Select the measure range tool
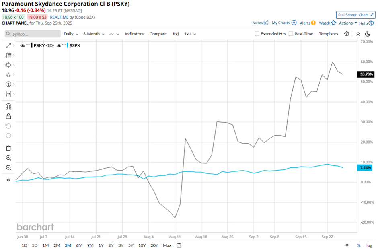The width and height of the screenshot is (378, 249). point(8,94)
